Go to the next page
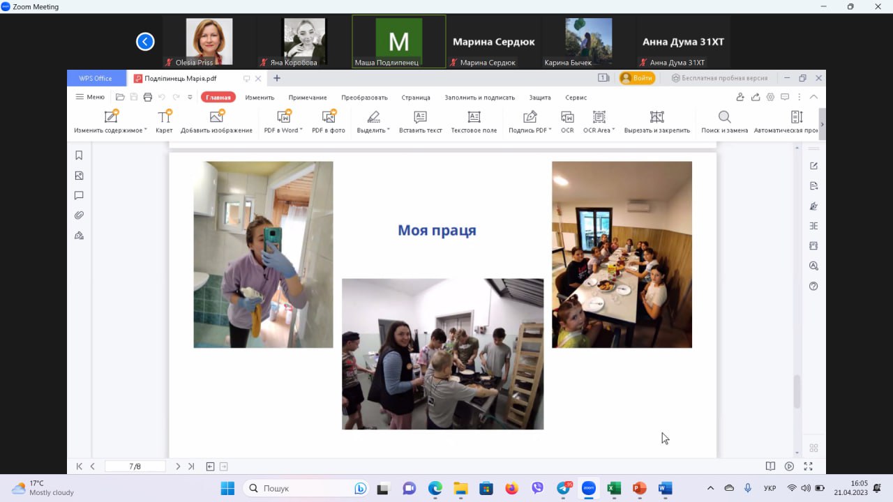 coord(178,466)
